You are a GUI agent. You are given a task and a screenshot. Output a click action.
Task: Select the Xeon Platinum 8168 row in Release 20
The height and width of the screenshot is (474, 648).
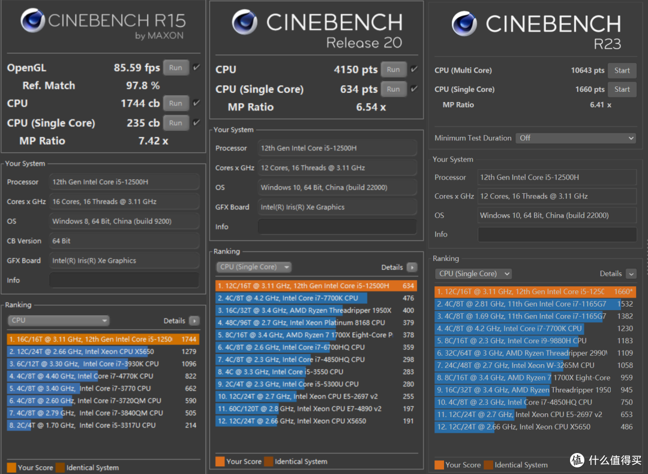(316, 322)
